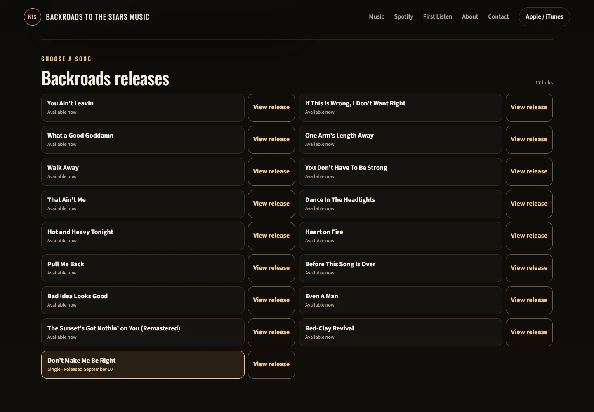Select Hot and Heavy Tonight card
This screenshot has width=594, height=412.
click(143, 236)
